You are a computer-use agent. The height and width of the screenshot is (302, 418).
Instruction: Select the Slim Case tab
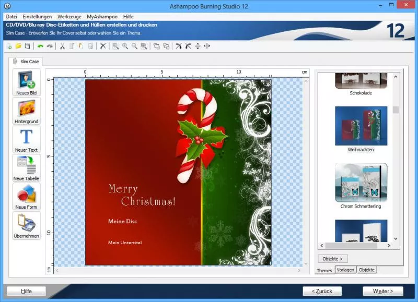click(x=26, y=62)
